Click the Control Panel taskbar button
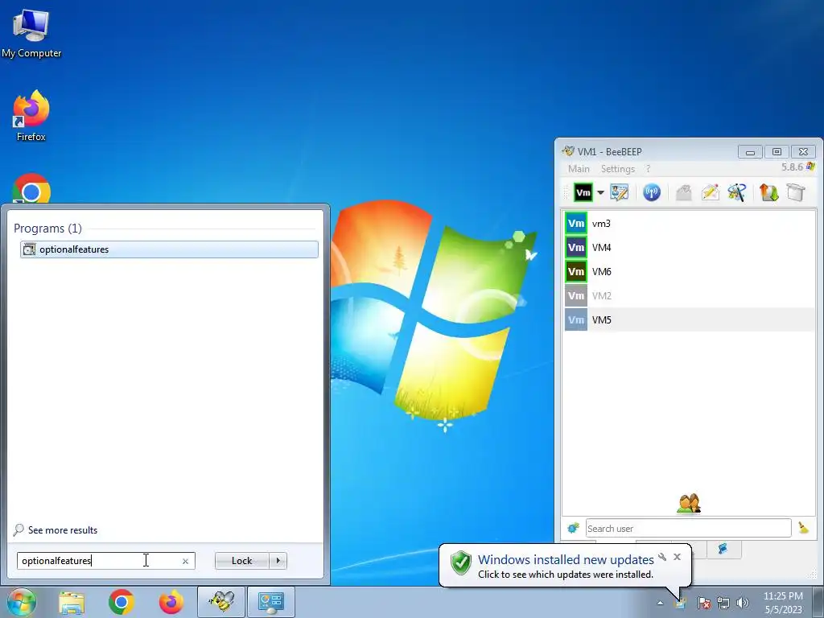This screenshot has width=824, height=618. click(271, 602)
